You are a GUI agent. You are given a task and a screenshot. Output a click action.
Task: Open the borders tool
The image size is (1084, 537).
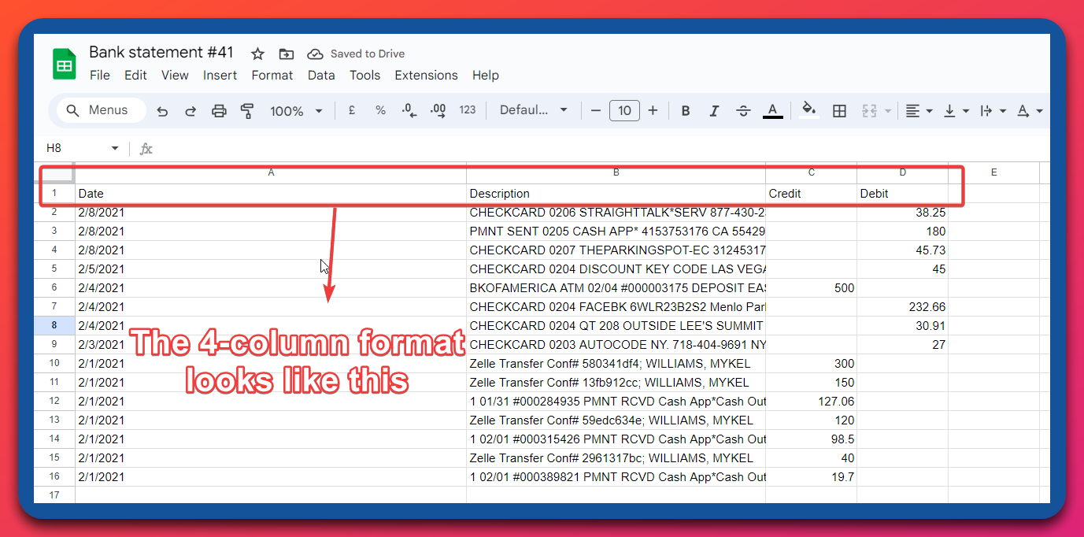839,110
